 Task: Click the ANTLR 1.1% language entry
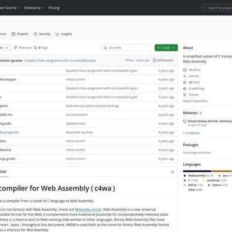point(193,185)
